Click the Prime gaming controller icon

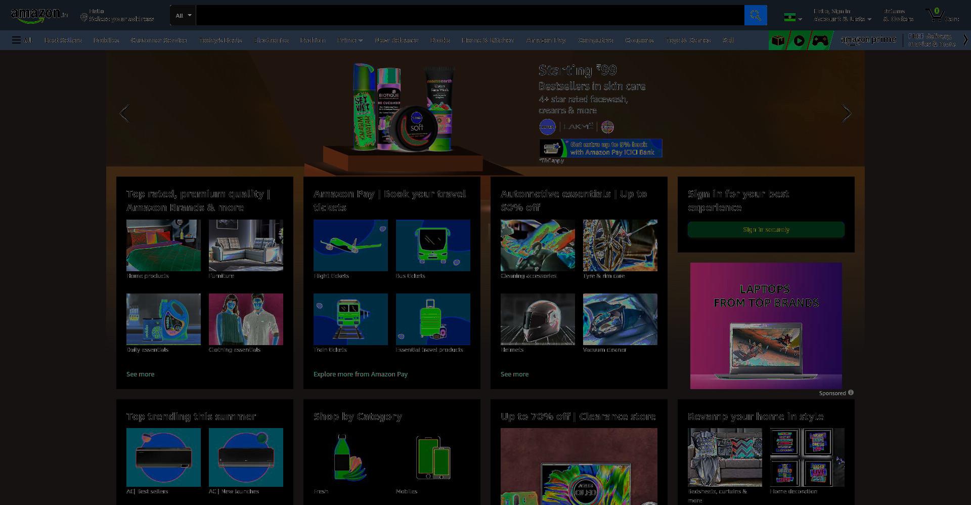click(x=820, y=40)
